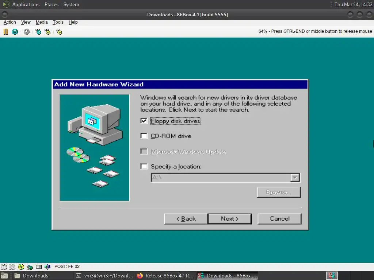Cancel the Add New Hardware Wizard
The width and height of the screenshot is (374, 280).
pos(279,219)
